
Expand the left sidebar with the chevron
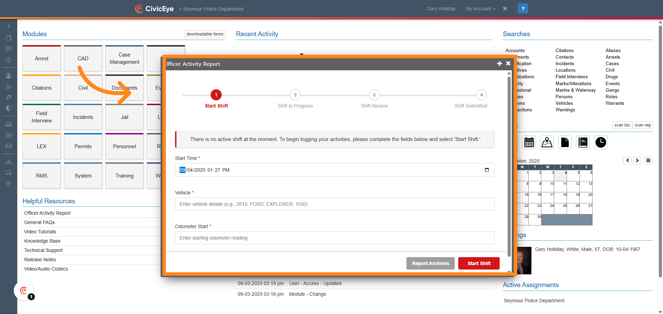[x=9, y=26]
